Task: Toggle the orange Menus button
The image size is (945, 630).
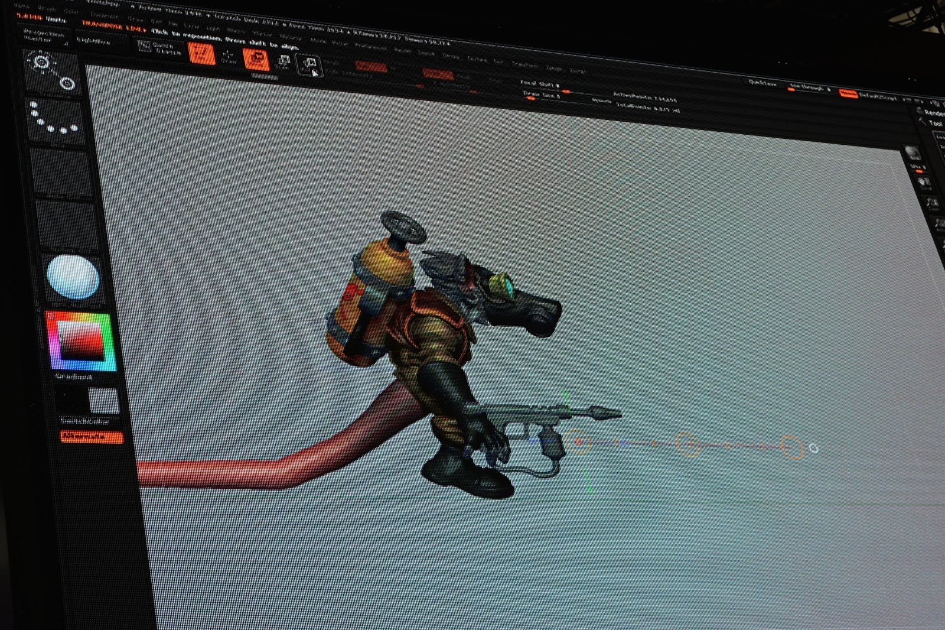Action: pyautogui.click(x=848, y=92)
